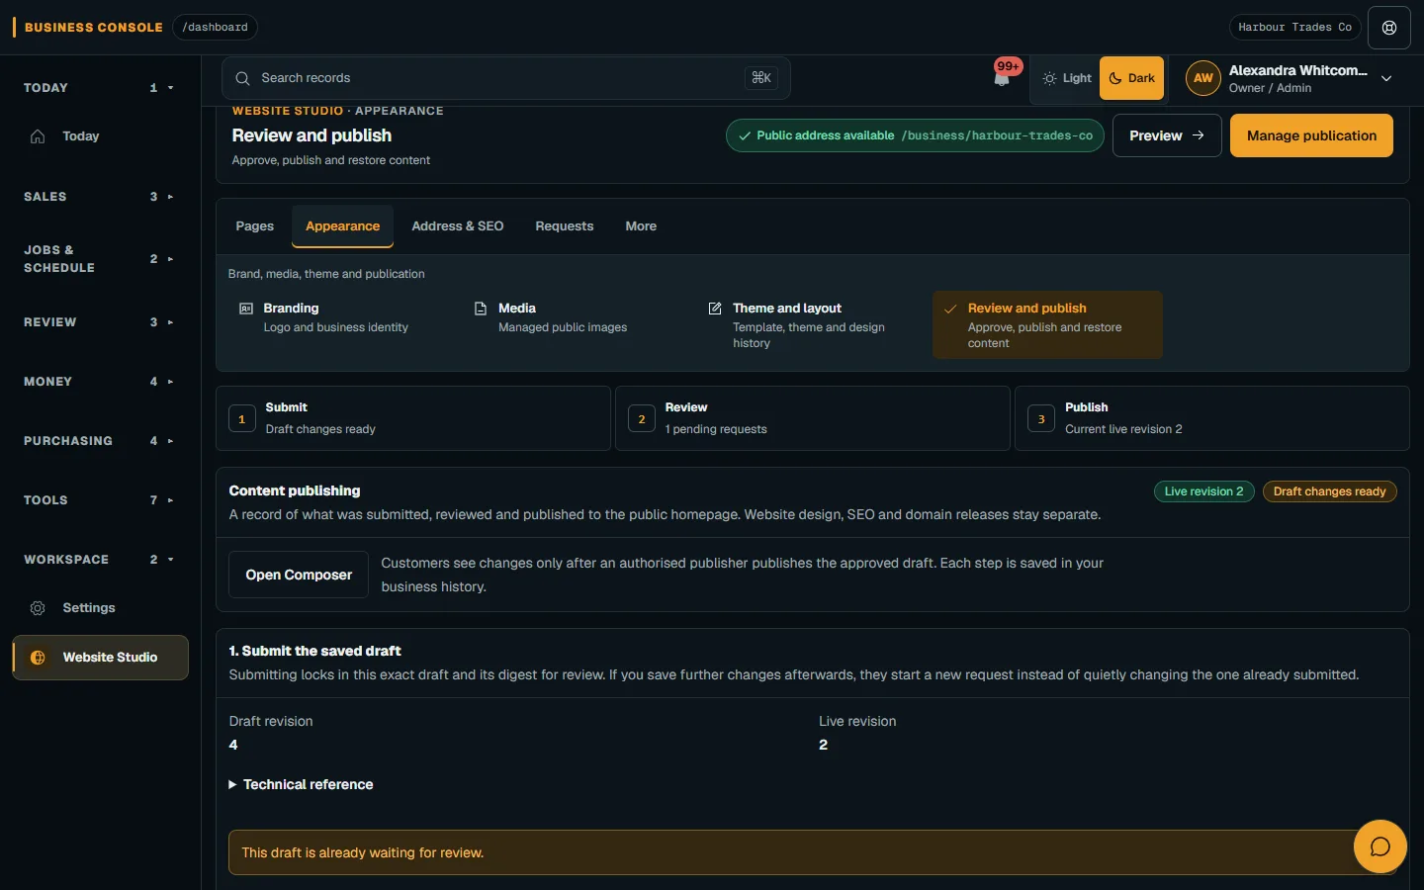Screen dimensions: 1424x890
Task: Click the Live revision 2 badge
Action: [x=1204, y=491]
